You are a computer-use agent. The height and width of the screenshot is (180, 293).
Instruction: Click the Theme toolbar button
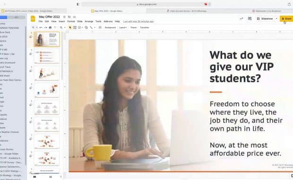pos(133,27)
